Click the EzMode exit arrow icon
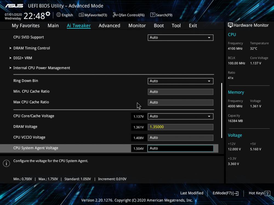This screenshot has height=205, width=274. point(236,193)
